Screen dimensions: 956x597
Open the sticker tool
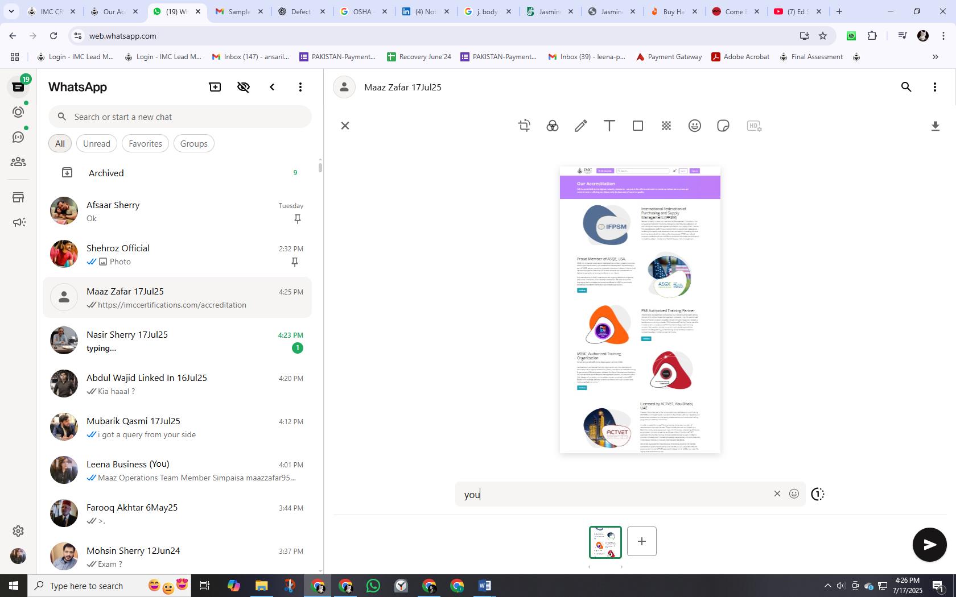click(x=723, y=126)
